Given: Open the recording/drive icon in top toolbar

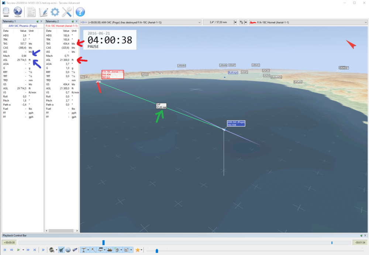Looking at the screenshot, I should (x=6, y=12).
